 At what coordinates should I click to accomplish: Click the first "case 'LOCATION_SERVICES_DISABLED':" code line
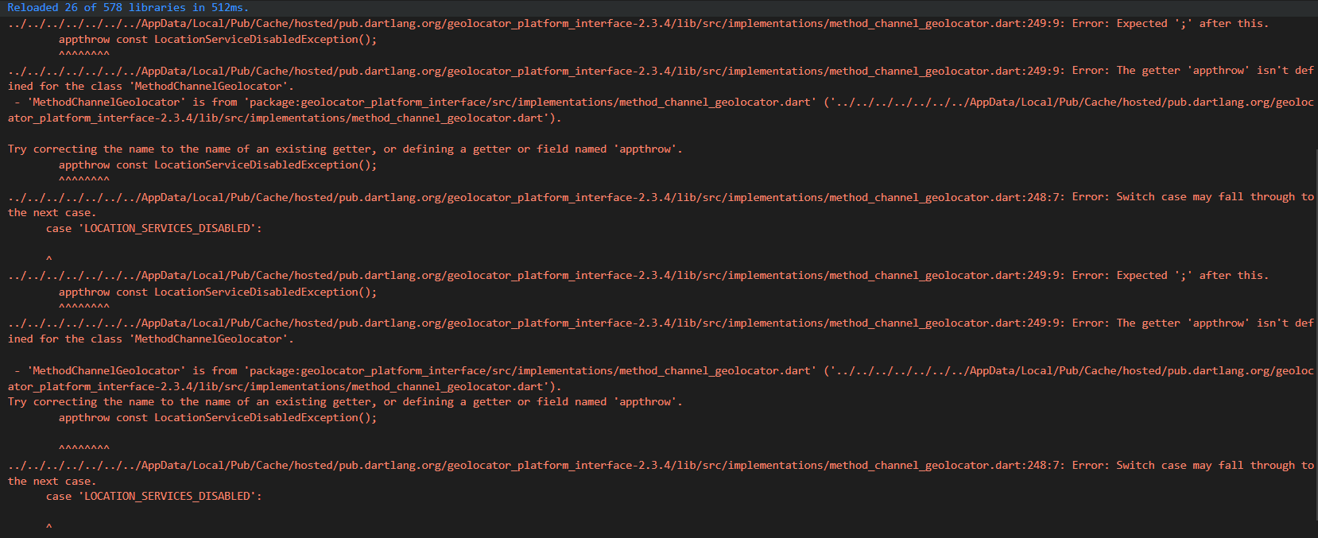click(153, 228)
